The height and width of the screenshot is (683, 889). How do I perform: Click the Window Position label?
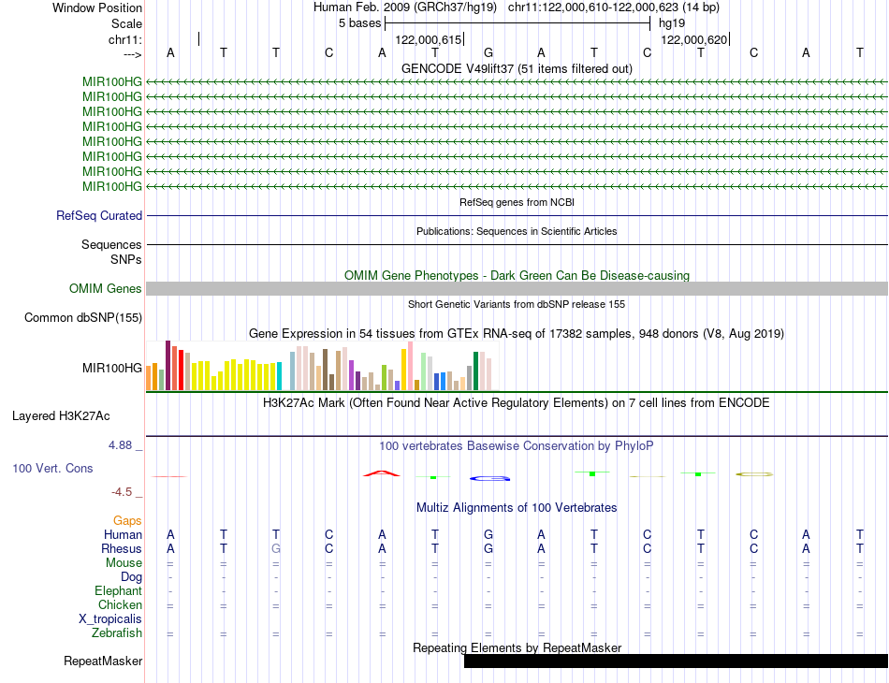tap(97, 7)
